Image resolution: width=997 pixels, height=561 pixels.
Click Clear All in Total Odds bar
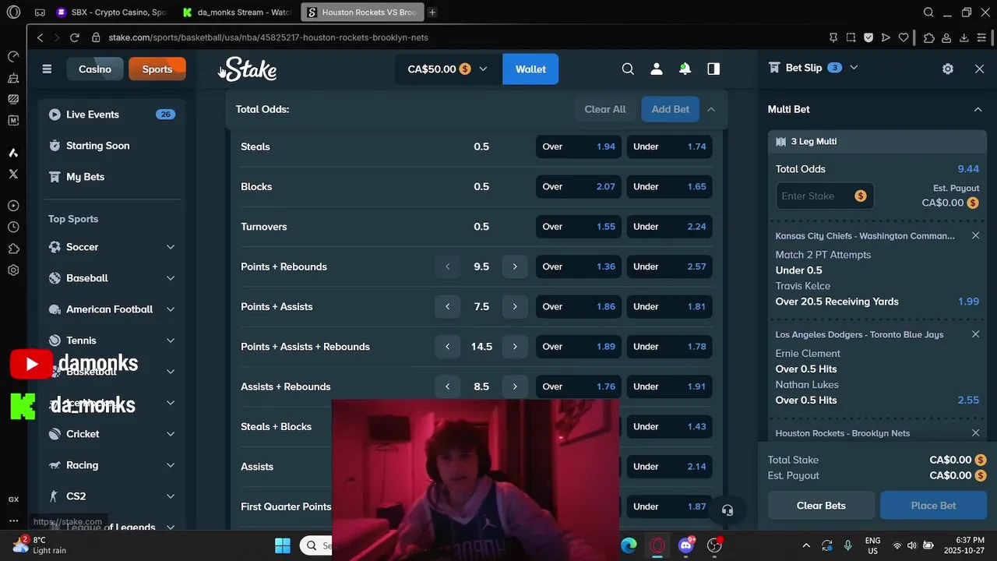(605, 109)
